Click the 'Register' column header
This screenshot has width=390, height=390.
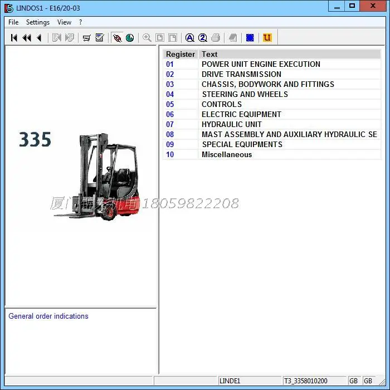click(x=181, y=54)
